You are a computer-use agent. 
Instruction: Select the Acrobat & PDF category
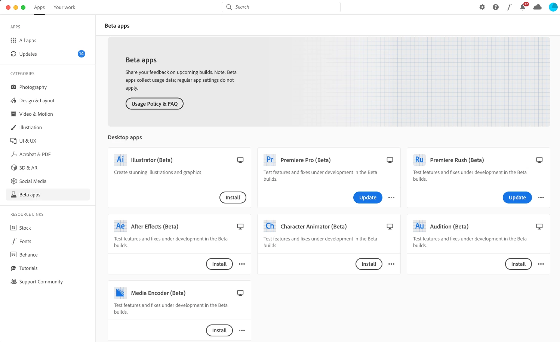point(48,154)
